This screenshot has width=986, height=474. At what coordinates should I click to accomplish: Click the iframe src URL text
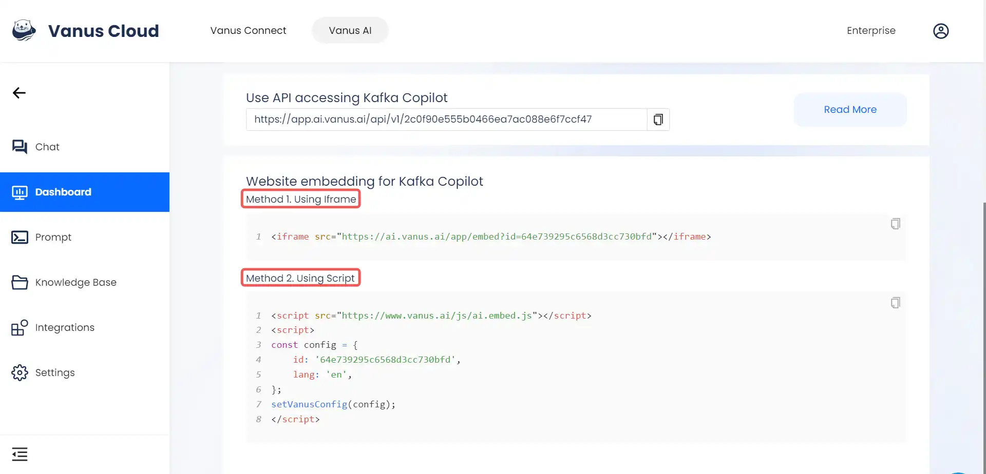click(x=497, y=236)
